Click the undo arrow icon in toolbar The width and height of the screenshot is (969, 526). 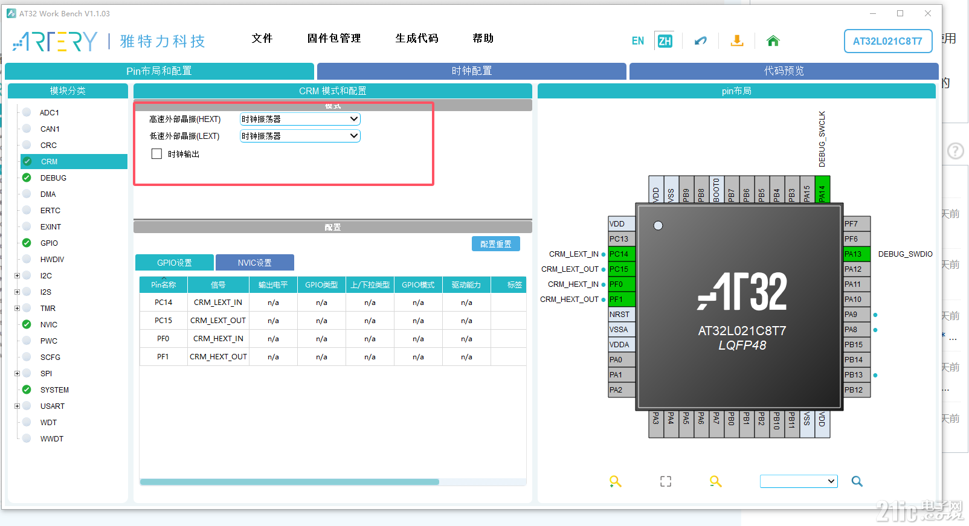tap(701, 41)
